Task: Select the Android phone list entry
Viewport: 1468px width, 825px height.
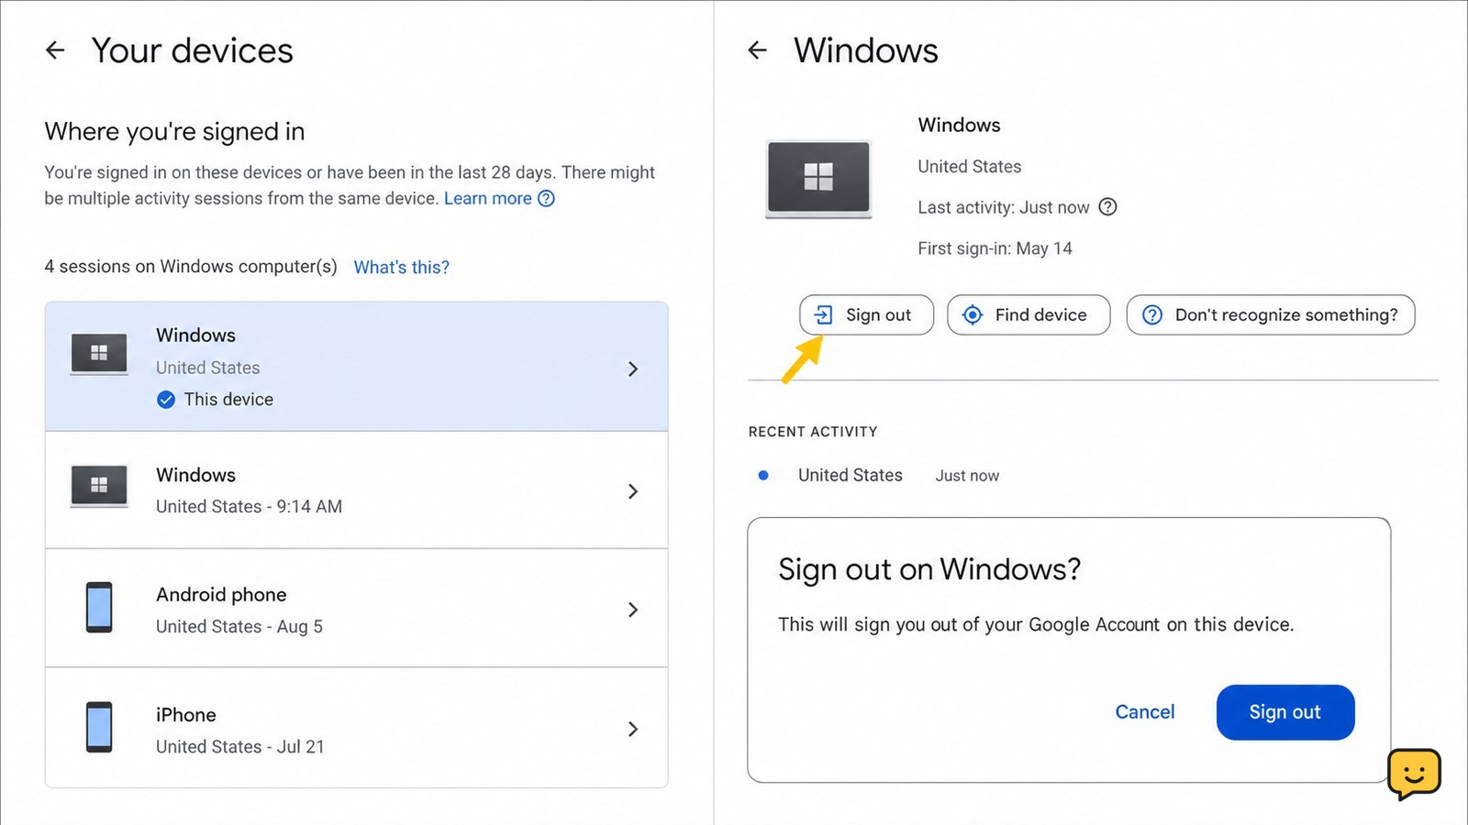Action: [x=356, y=609]
